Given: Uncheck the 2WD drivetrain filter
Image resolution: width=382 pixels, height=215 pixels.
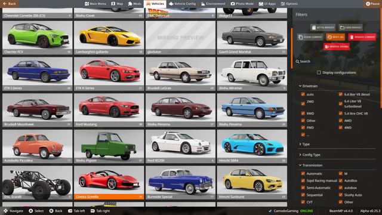Looking at the screenshot, I should click(x=303, y=103).
